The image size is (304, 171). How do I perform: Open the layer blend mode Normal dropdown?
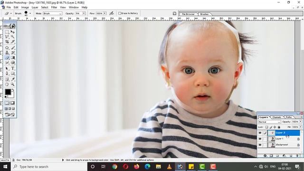tap(269, 122)
